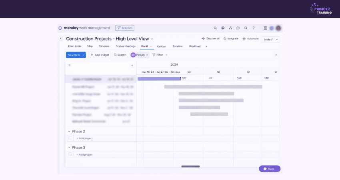Viewport: 340px width, 180px height.
Task: Collapse the Phase 3 group
Action: tap(69, 148)
